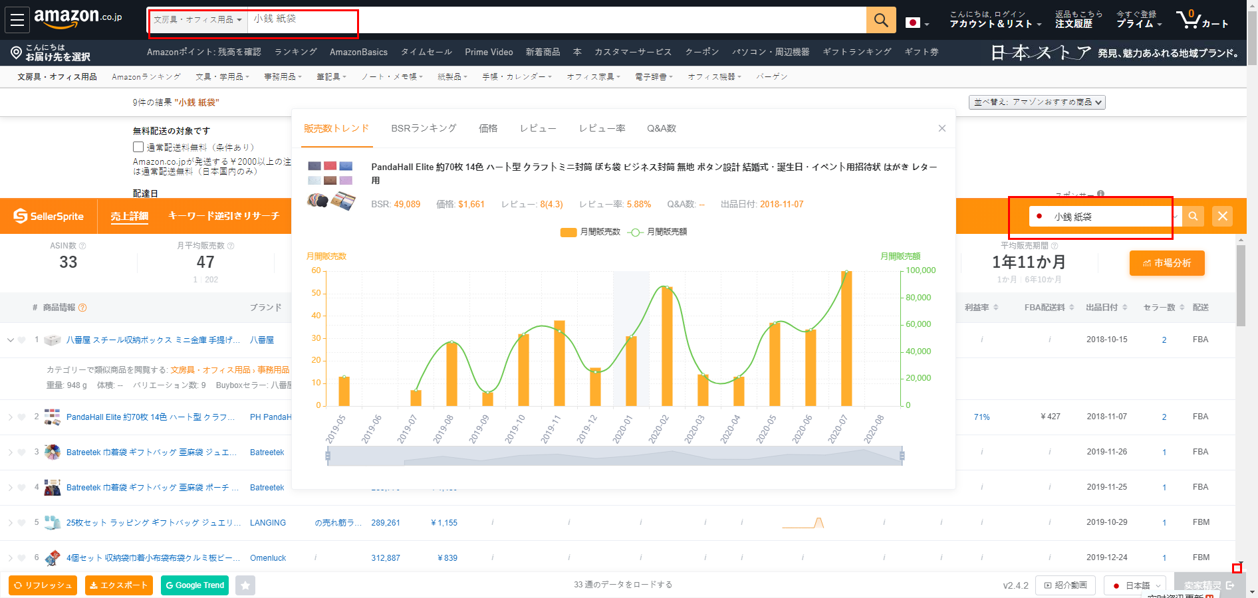Switch to the BSRランキング tab

tap(424, 128)
